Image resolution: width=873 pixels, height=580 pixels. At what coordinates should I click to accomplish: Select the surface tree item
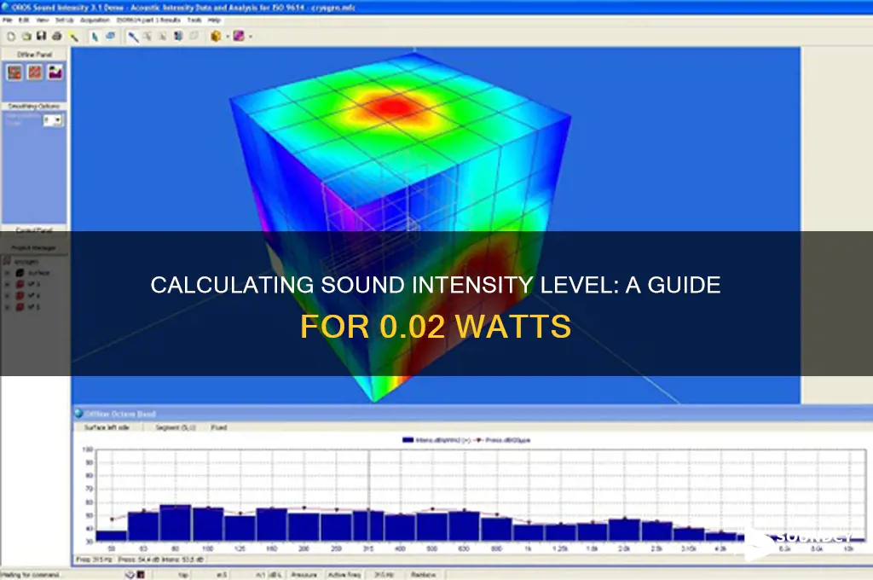point(39,273)
